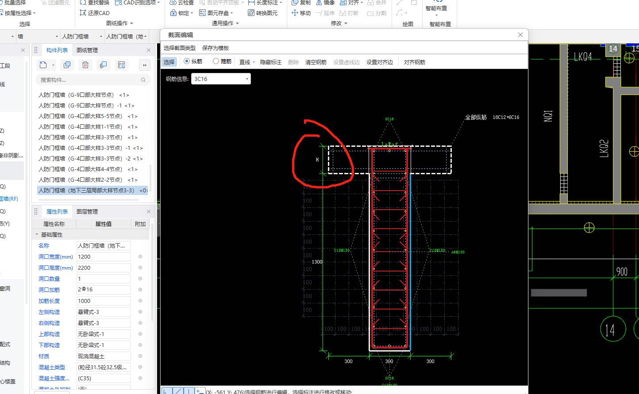The height and width of the screenshot is (394, 639).
Task: Switch to the 图纸管理 tab
Action: (87, 50)
